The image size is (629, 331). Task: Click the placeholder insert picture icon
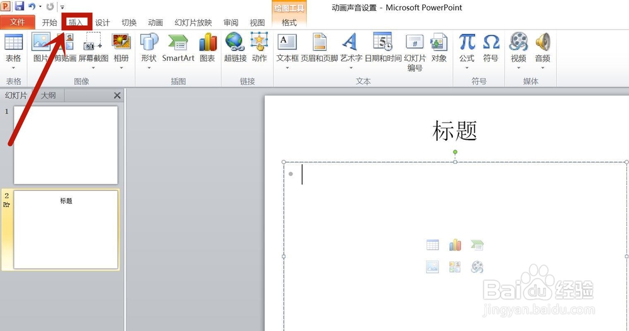click(433, 267)
